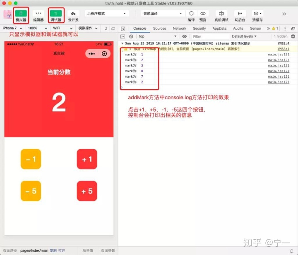Click the detach simulator window icon
Image resolution: width=298 pixels, height=255 pixels.
pyautogui.click(x=113, y=29)
